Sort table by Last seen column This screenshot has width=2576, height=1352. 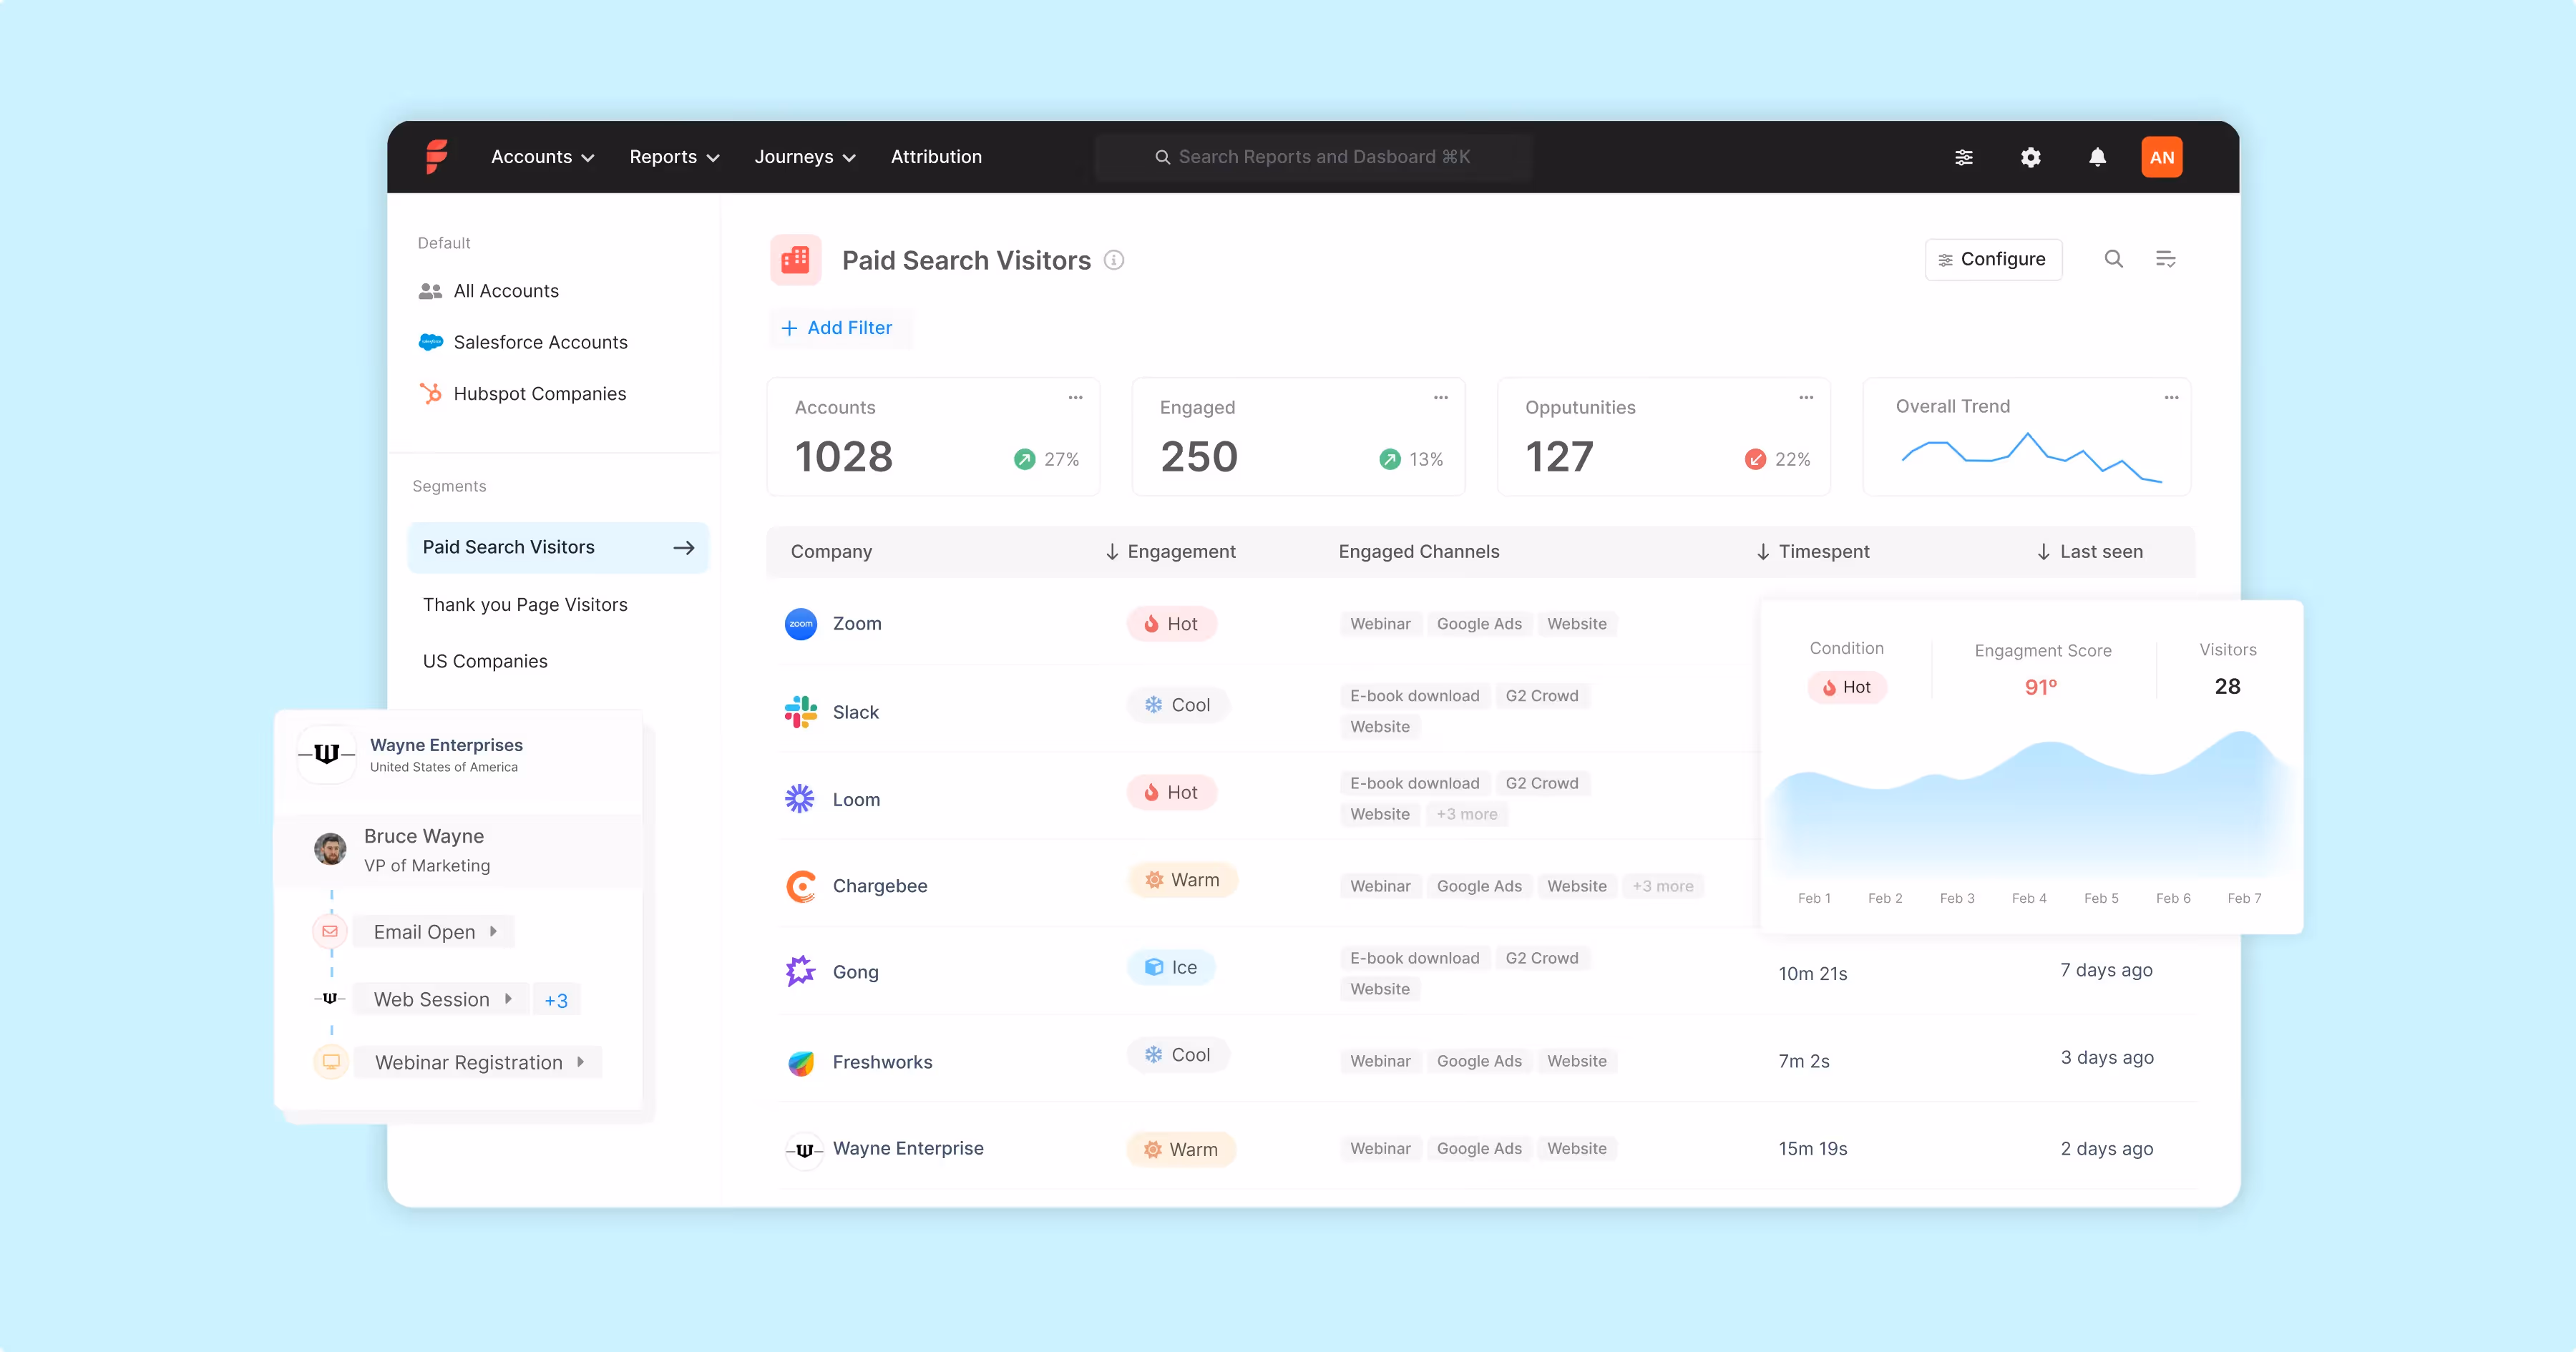[x=2090, y=551]
